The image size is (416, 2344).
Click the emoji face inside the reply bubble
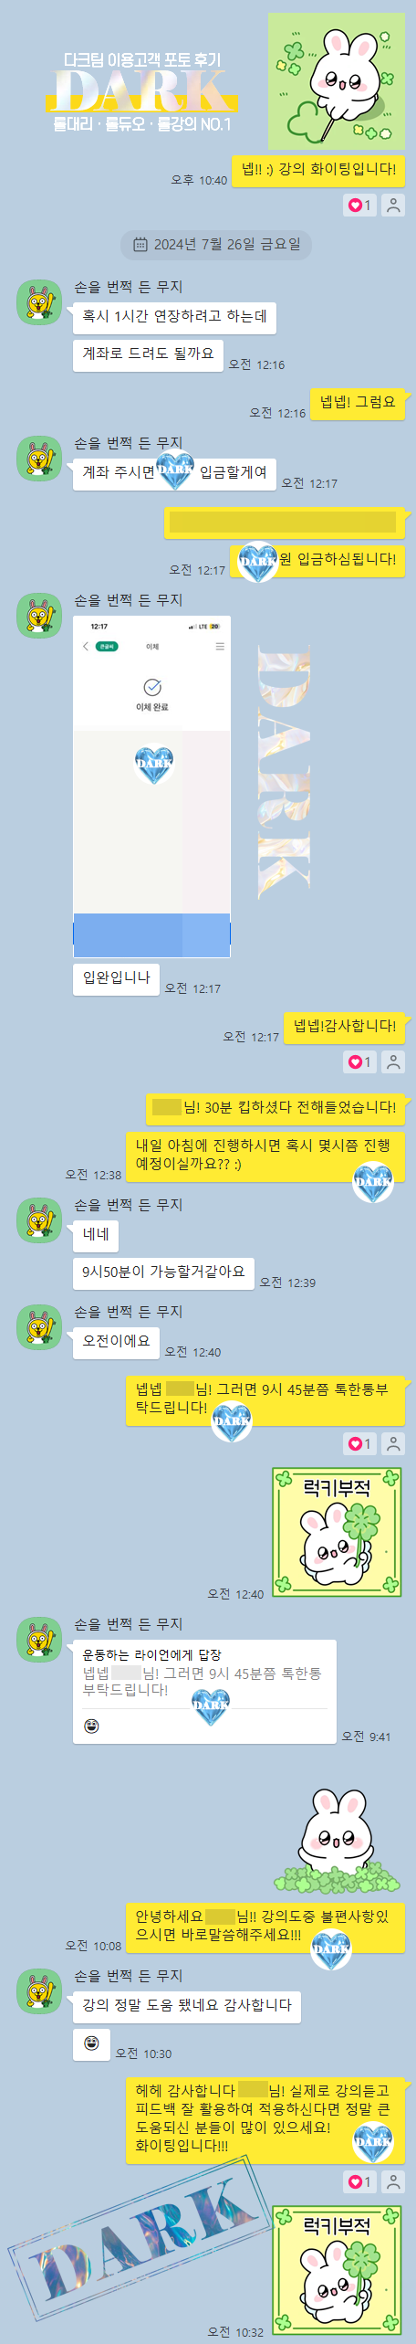pyautogui.click(x=91, y=1726)
